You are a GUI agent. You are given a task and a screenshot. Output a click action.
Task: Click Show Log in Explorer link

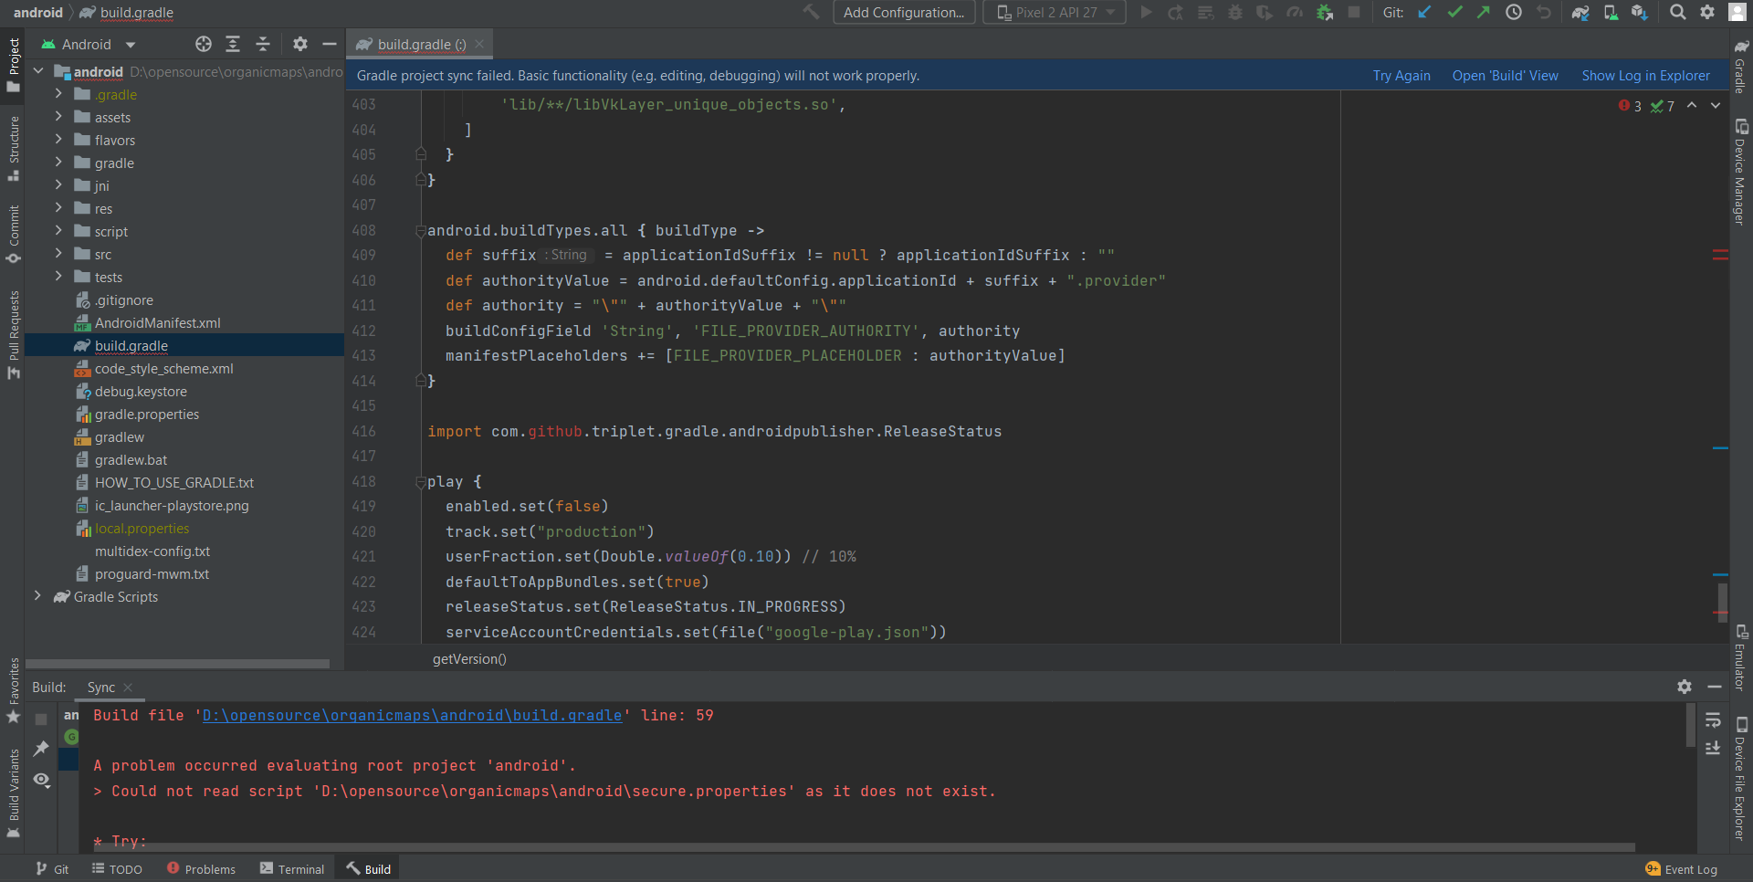1645,76
